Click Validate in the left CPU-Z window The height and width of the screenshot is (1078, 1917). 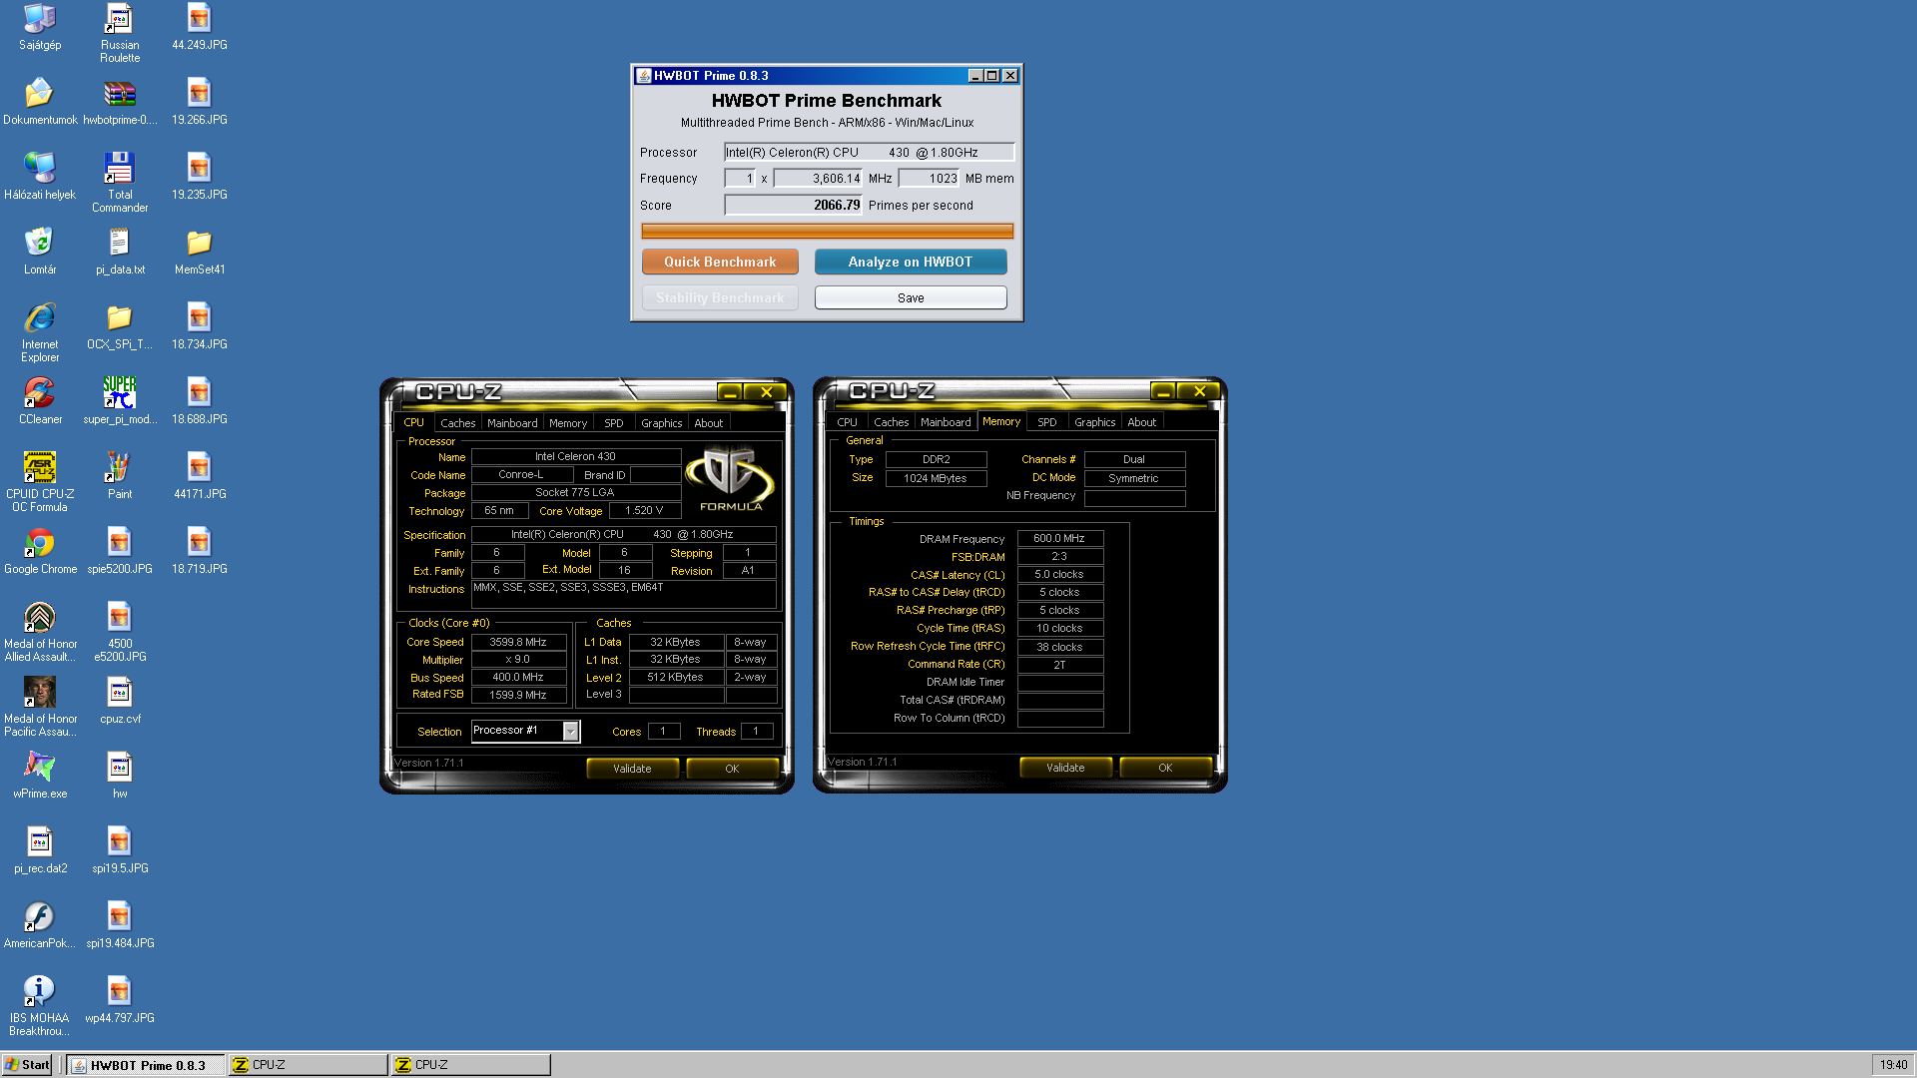[632, 769]
